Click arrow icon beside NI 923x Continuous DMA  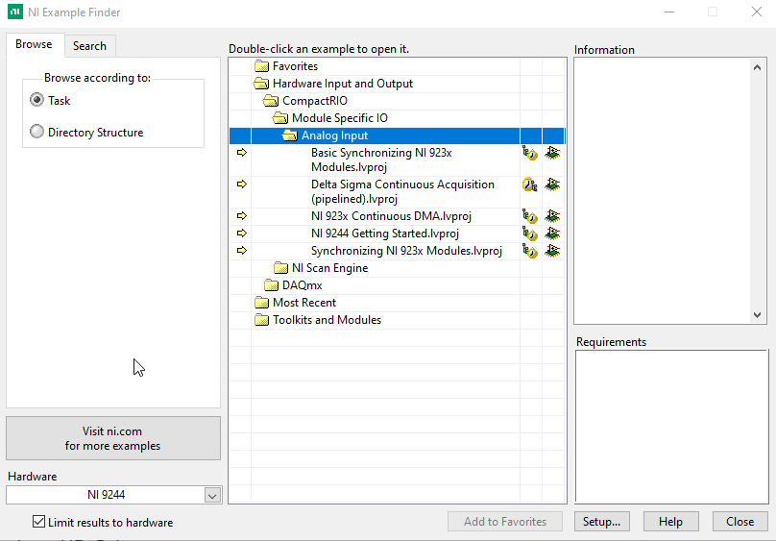pyautogui.click(x=241, y=216)
